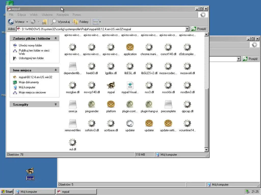The height and width of the screenshot is (195, 261).
Task: Select the omni.ja file icon
Action: (73, 104)
